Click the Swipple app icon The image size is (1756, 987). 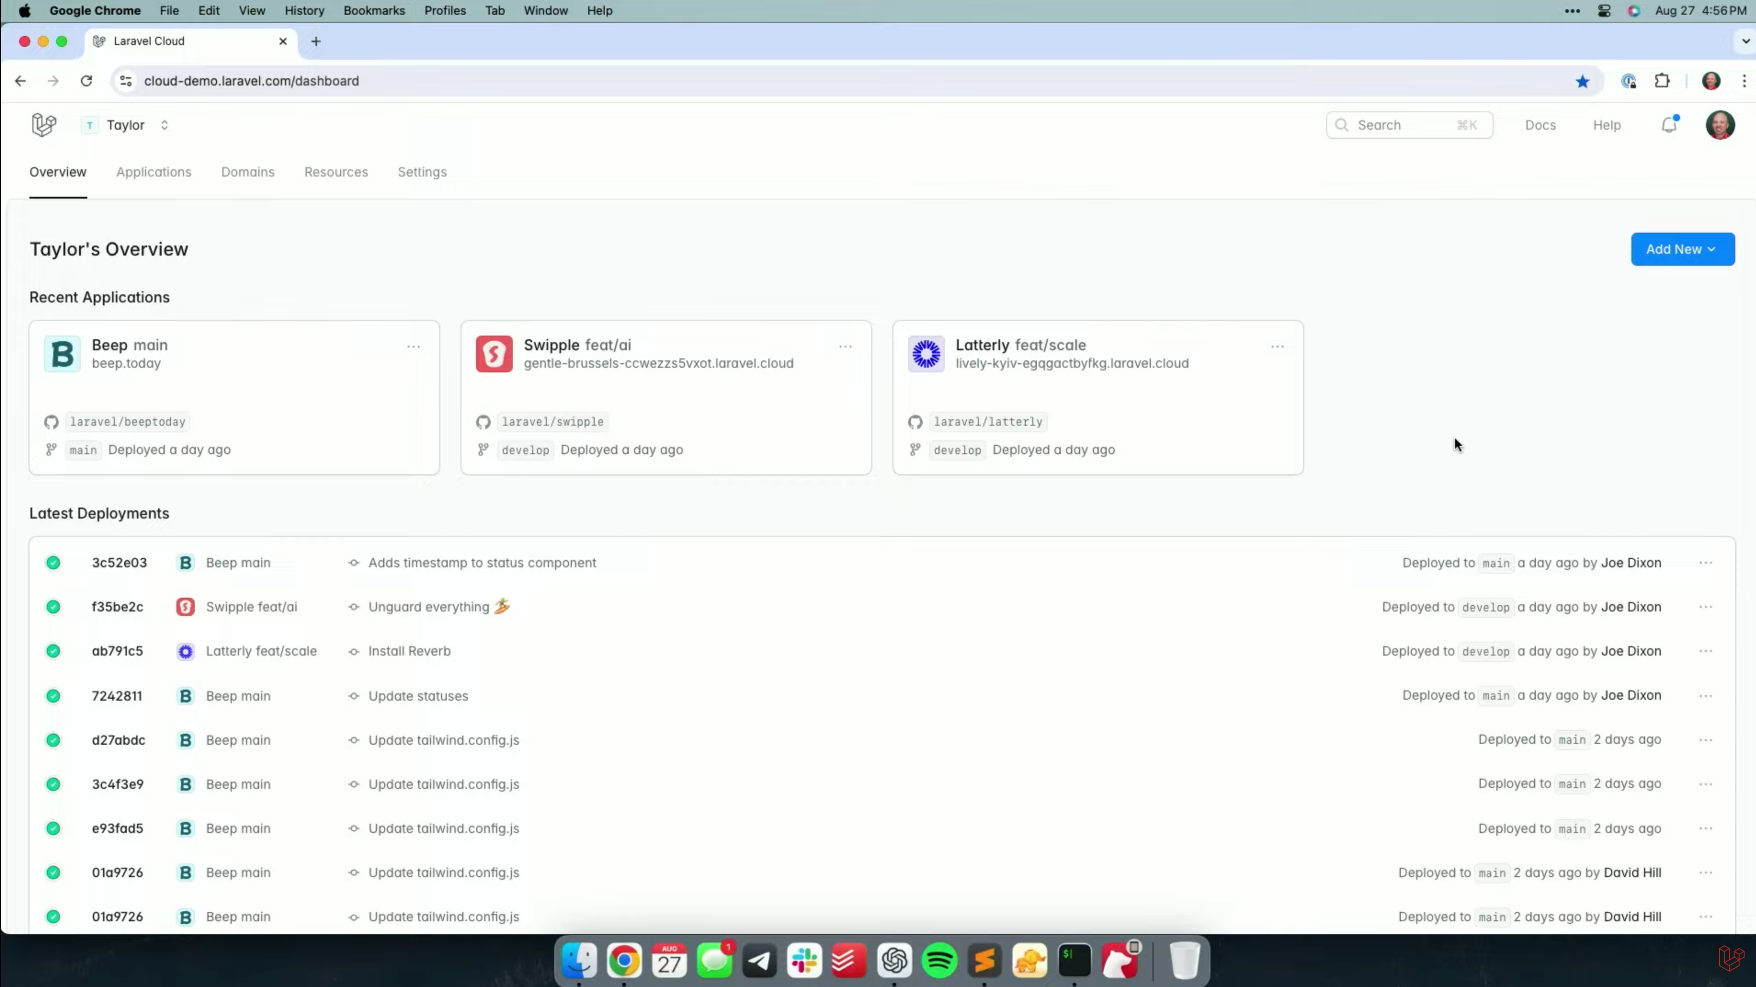494,354
